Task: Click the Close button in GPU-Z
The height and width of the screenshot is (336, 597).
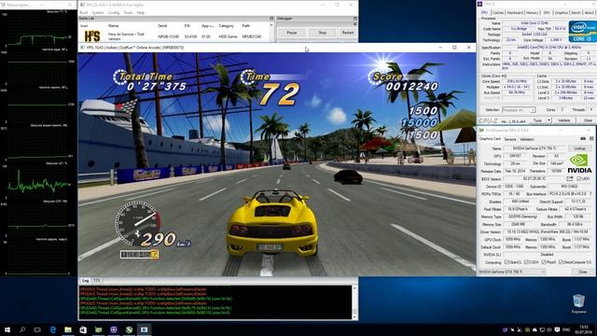Action: [x=582, y=272]
